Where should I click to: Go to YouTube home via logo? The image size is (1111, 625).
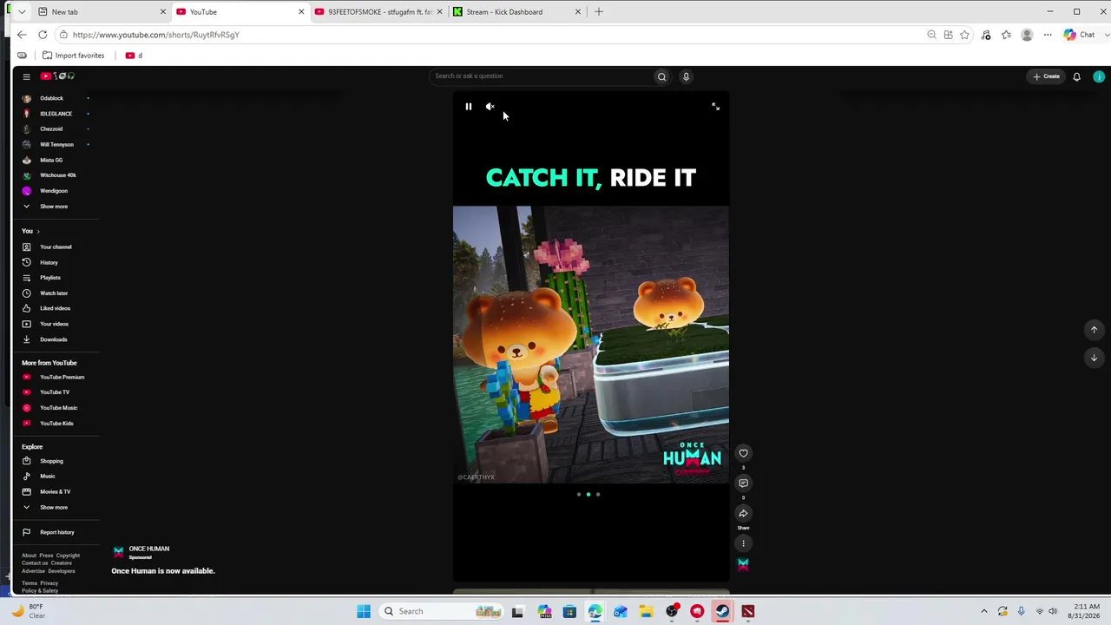(x=57, y=76)
